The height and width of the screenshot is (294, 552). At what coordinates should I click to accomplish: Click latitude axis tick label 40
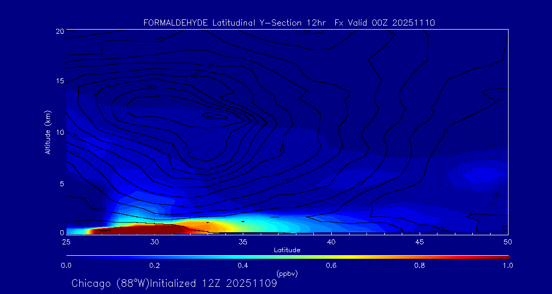coord(331,242)
